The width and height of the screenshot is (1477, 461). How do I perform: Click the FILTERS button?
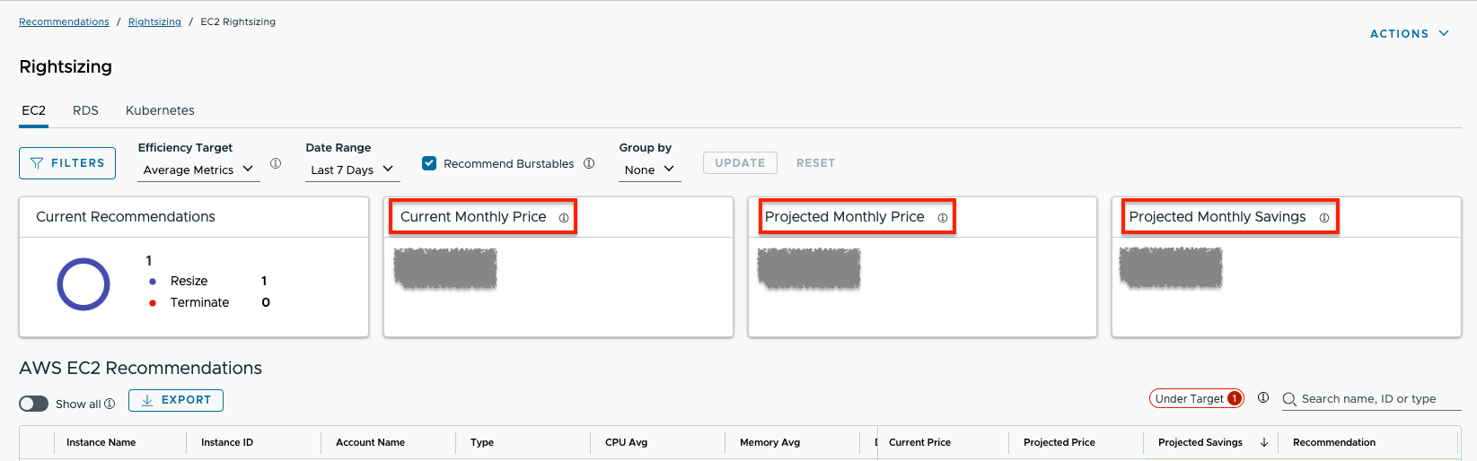pyautogui.click(x=67, y=163)
